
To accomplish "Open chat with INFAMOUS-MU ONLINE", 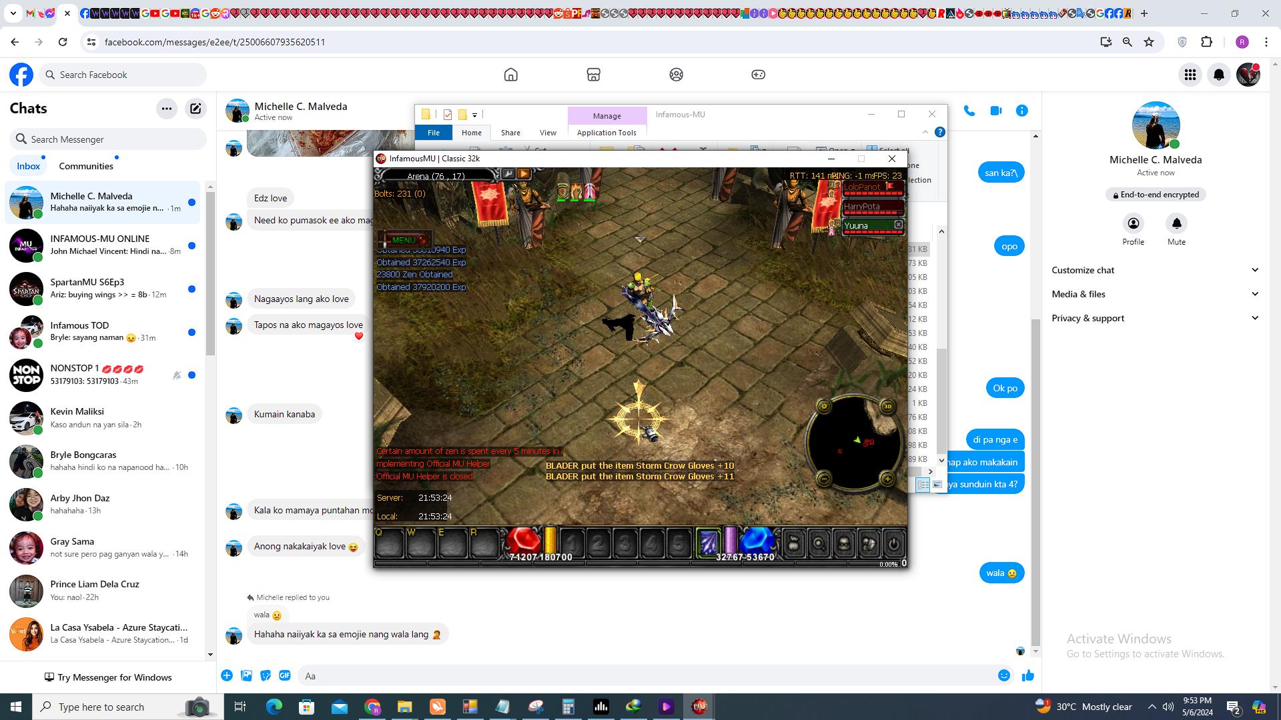I will click(103, 245).
